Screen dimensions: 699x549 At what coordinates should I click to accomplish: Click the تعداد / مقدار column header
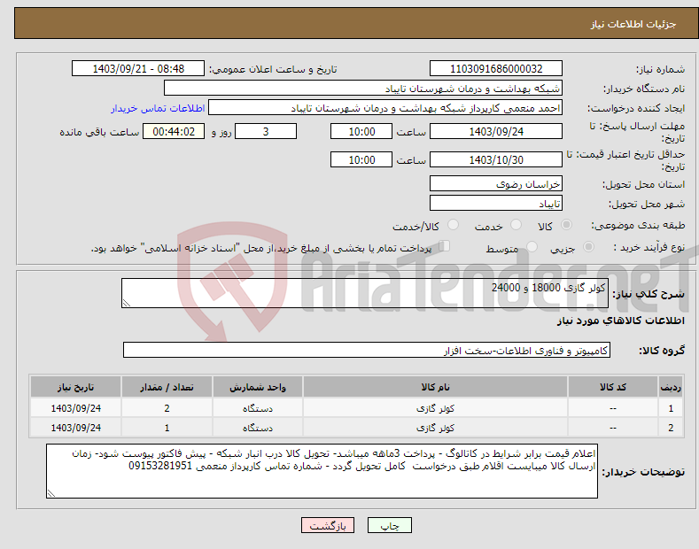pos(167,387)
